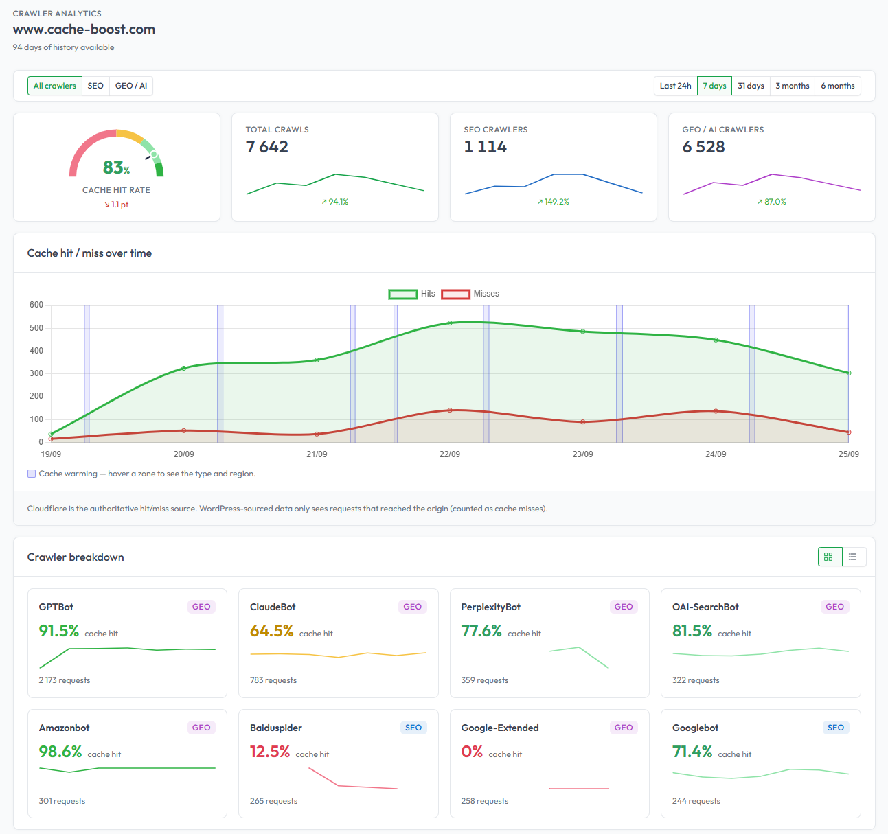Click the Cache warming legend square
This screenshot has width=888, height=834.
pos(32,474)
